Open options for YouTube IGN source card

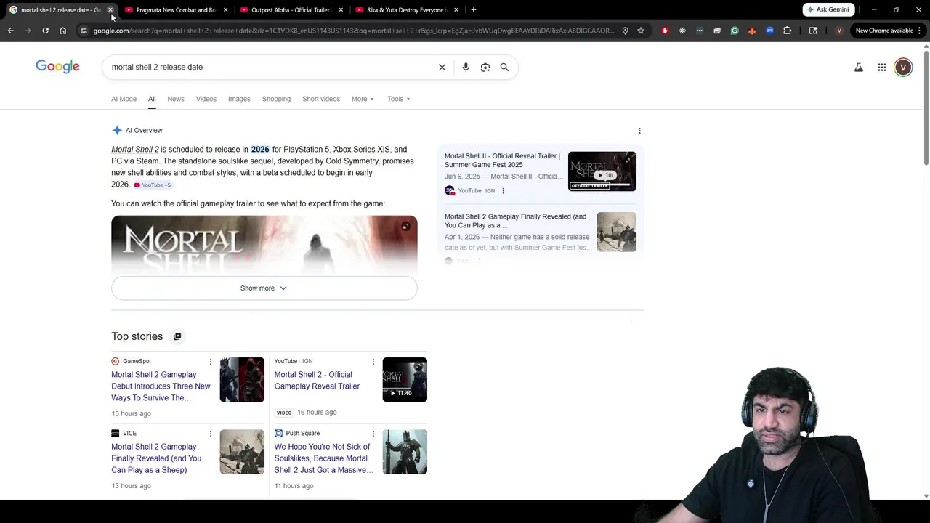point(503,191)
